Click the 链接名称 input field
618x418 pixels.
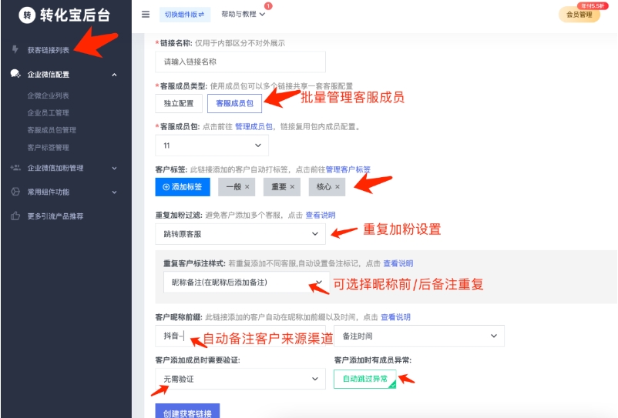click(240, 62)
